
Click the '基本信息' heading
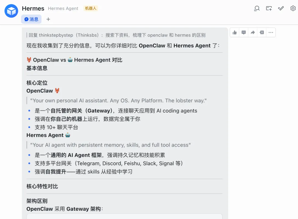click(x=37, y=68)
